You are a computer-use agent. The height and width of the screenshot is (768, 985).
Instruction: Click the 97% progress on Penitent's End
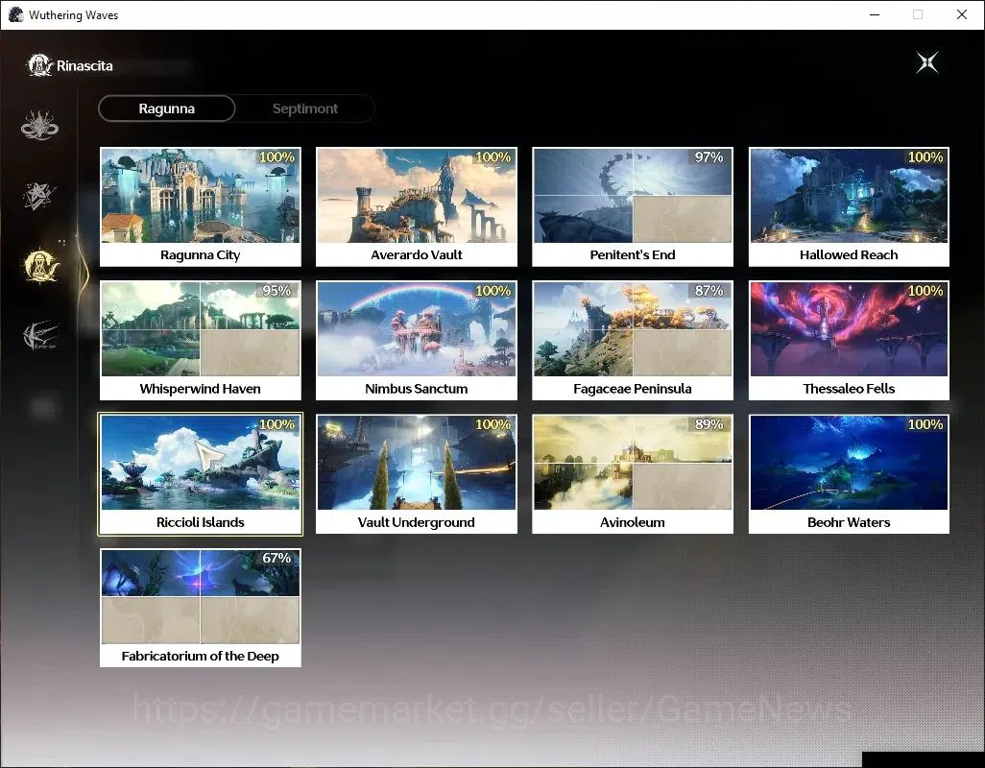tap(709, 157)
